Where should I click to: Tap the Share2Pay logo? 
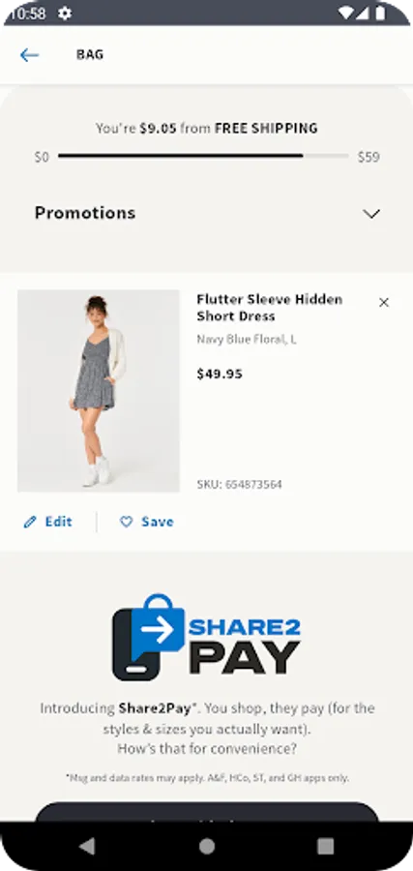click(207, 637)
